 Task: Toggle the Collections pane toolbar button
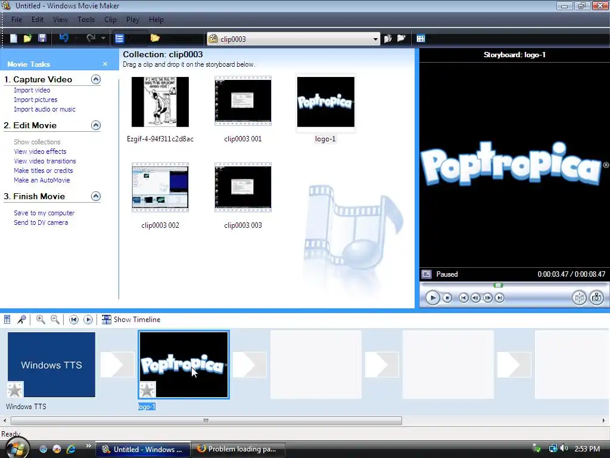pos(176,38)
